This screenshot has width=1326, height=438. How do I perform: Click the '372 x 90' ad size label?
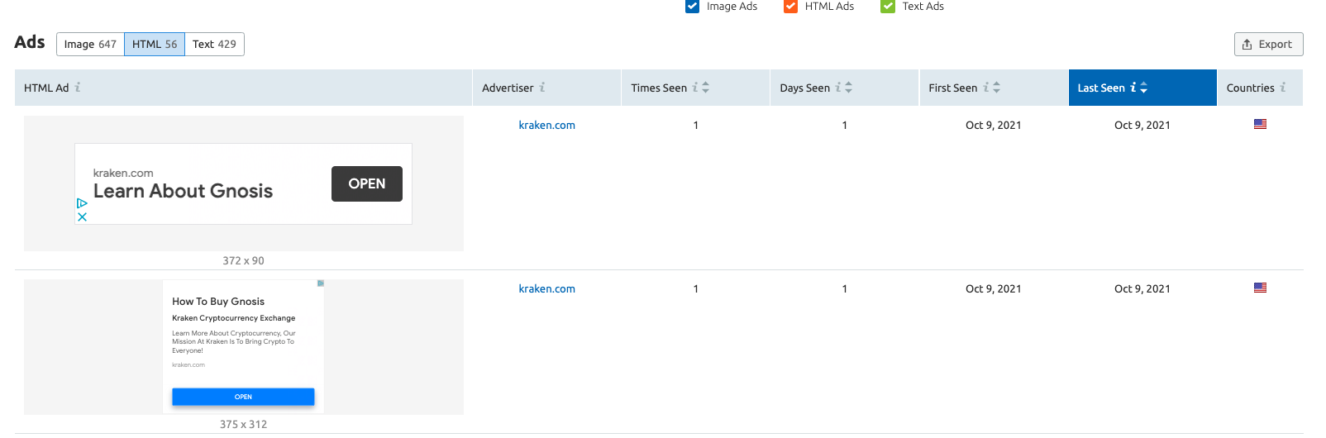pyautogui.click(x=243, y=260)
